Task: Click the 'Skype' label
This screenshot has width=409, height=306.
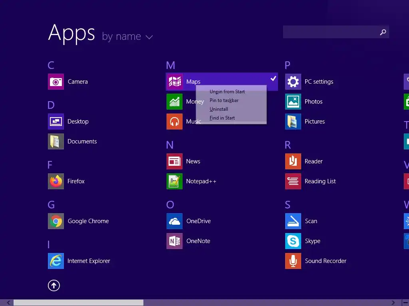Action: pos(312,241)
